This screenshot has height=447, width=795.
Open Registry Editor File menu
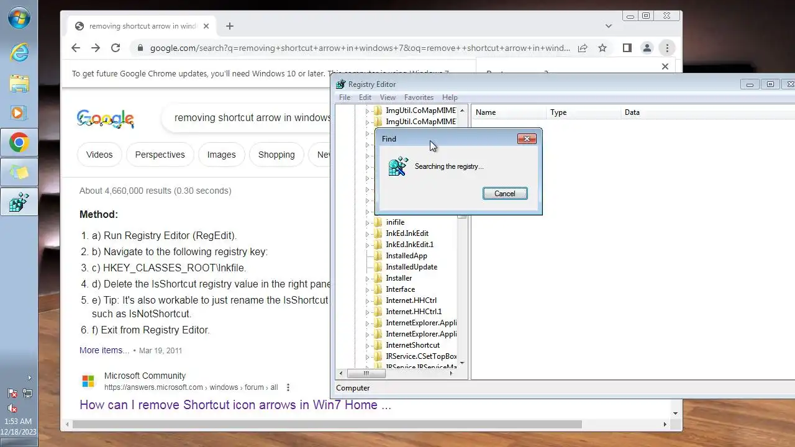click(x=345, y=97)
